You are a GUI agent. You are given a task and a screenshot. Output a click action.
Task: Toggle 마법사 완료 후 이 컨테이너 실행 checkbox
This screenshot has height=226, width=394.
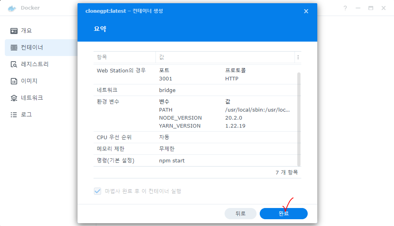pyautogui.click(x=98, y=191)
